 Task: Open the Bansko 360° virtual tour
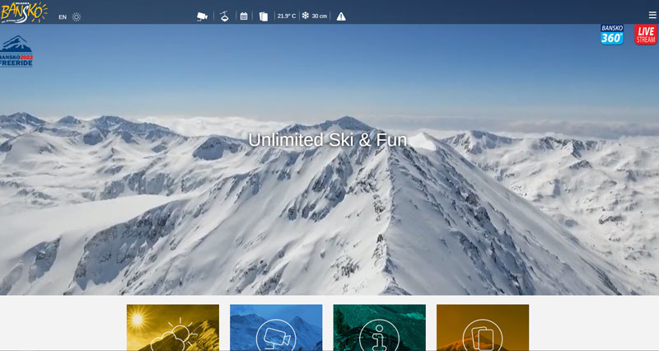(x=612, y=35)
